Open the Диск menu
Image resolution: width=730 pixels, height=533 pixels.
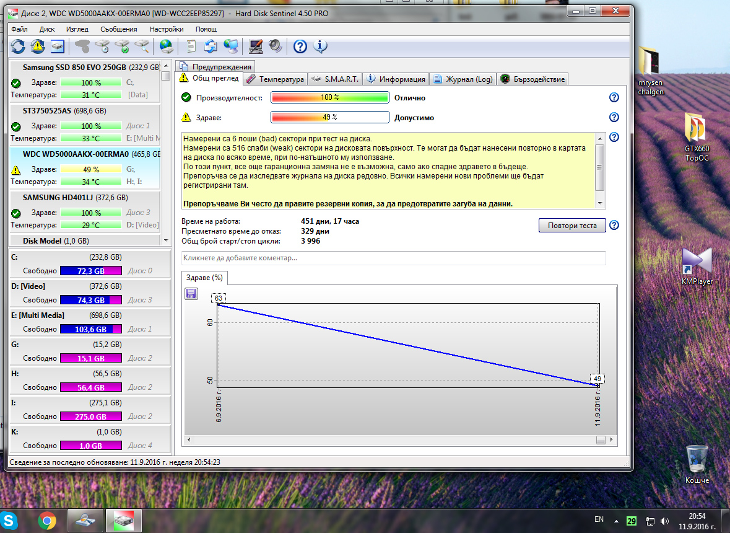pyautogui.click(x=47, y=29)
